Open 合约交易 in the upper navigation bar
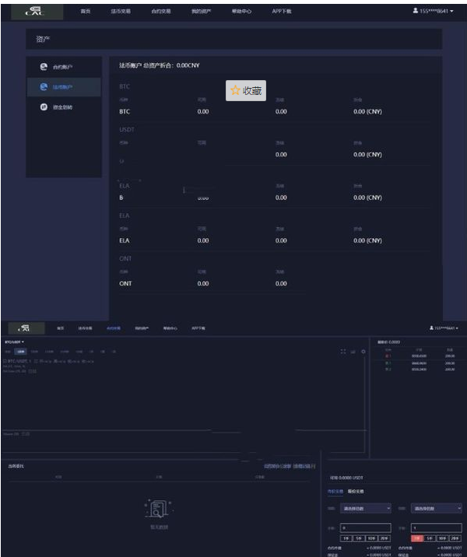This screenshot has height=557, width=467. [x=161, y=12]
